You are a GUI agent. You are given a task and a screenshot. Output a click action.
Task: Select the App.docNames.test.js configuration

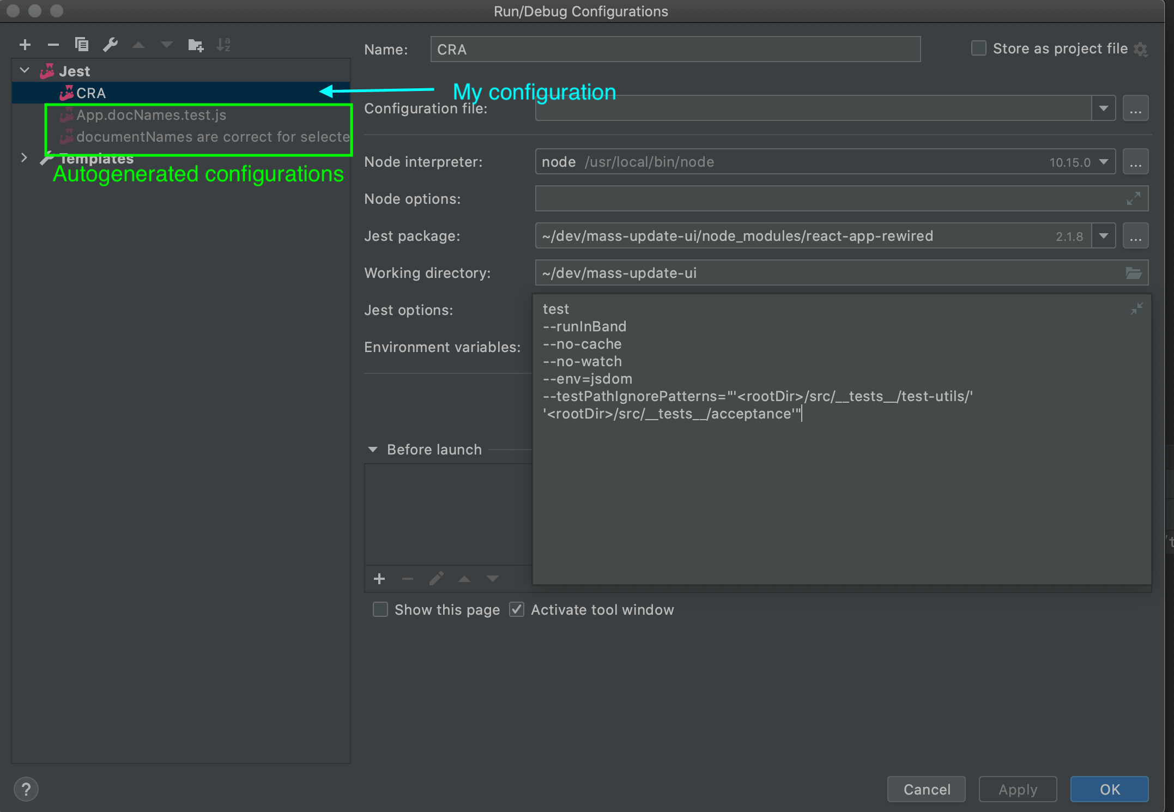click(x=152, y=115)
